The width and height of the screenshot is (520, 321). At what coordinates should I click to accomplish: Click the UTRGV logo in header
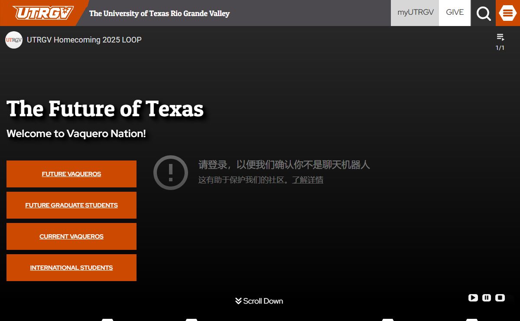(x=42, y=13)
